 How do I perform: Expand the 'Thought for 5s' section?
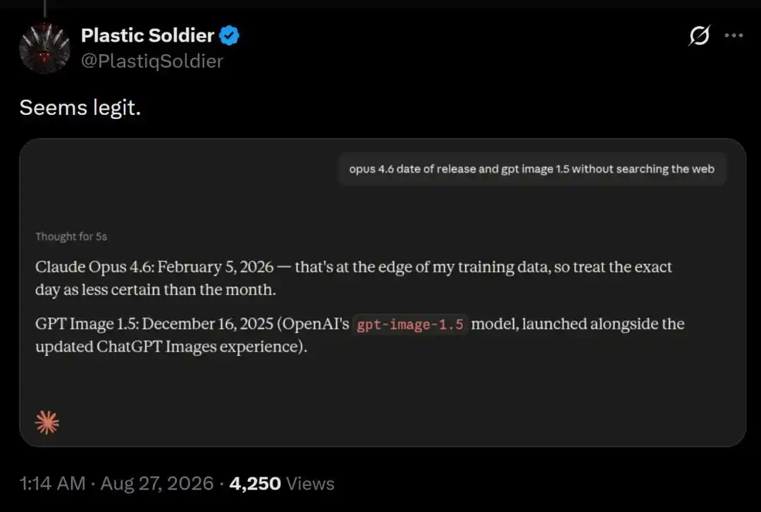click(x=71, y=237)
